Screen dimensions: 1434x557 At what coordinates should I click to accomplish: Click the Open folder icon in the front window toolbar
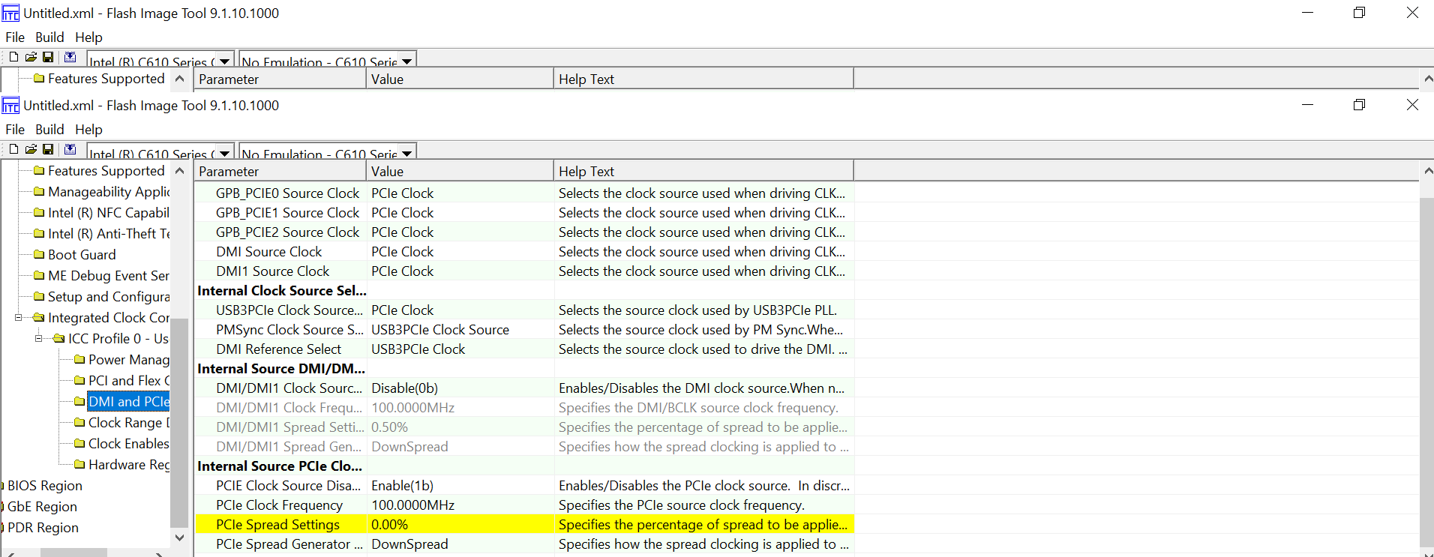coord(31,149)
